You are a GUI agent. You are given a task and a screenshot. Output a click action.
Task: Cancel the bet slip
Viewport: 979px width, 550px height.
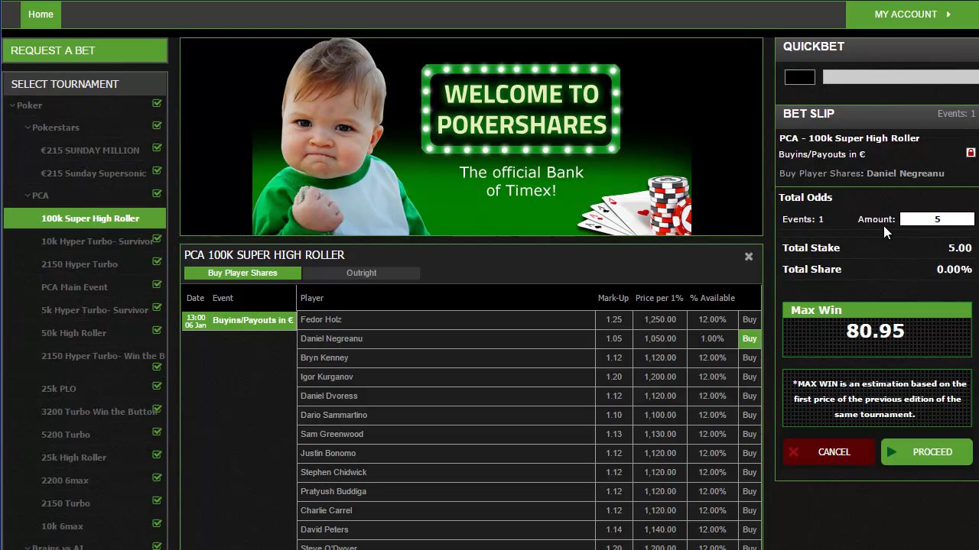tap(828, 452)
